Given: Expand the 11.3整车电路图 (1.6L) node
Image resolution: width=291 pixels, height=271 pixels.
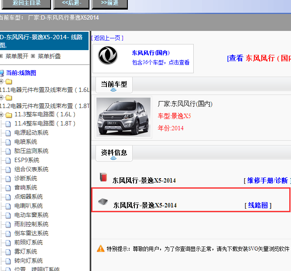Looking at the screenshot, I should [1, 115].
